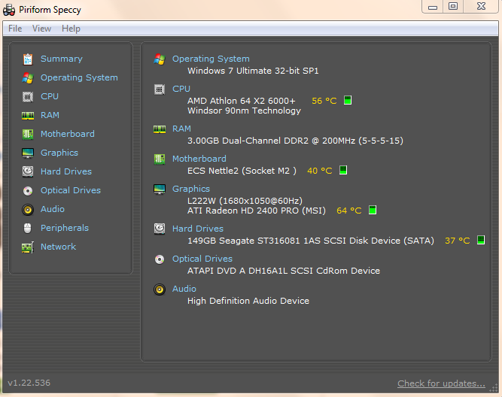
Task: Go to Motherboard section in sidebar
Action: click(x=68, y=134)
